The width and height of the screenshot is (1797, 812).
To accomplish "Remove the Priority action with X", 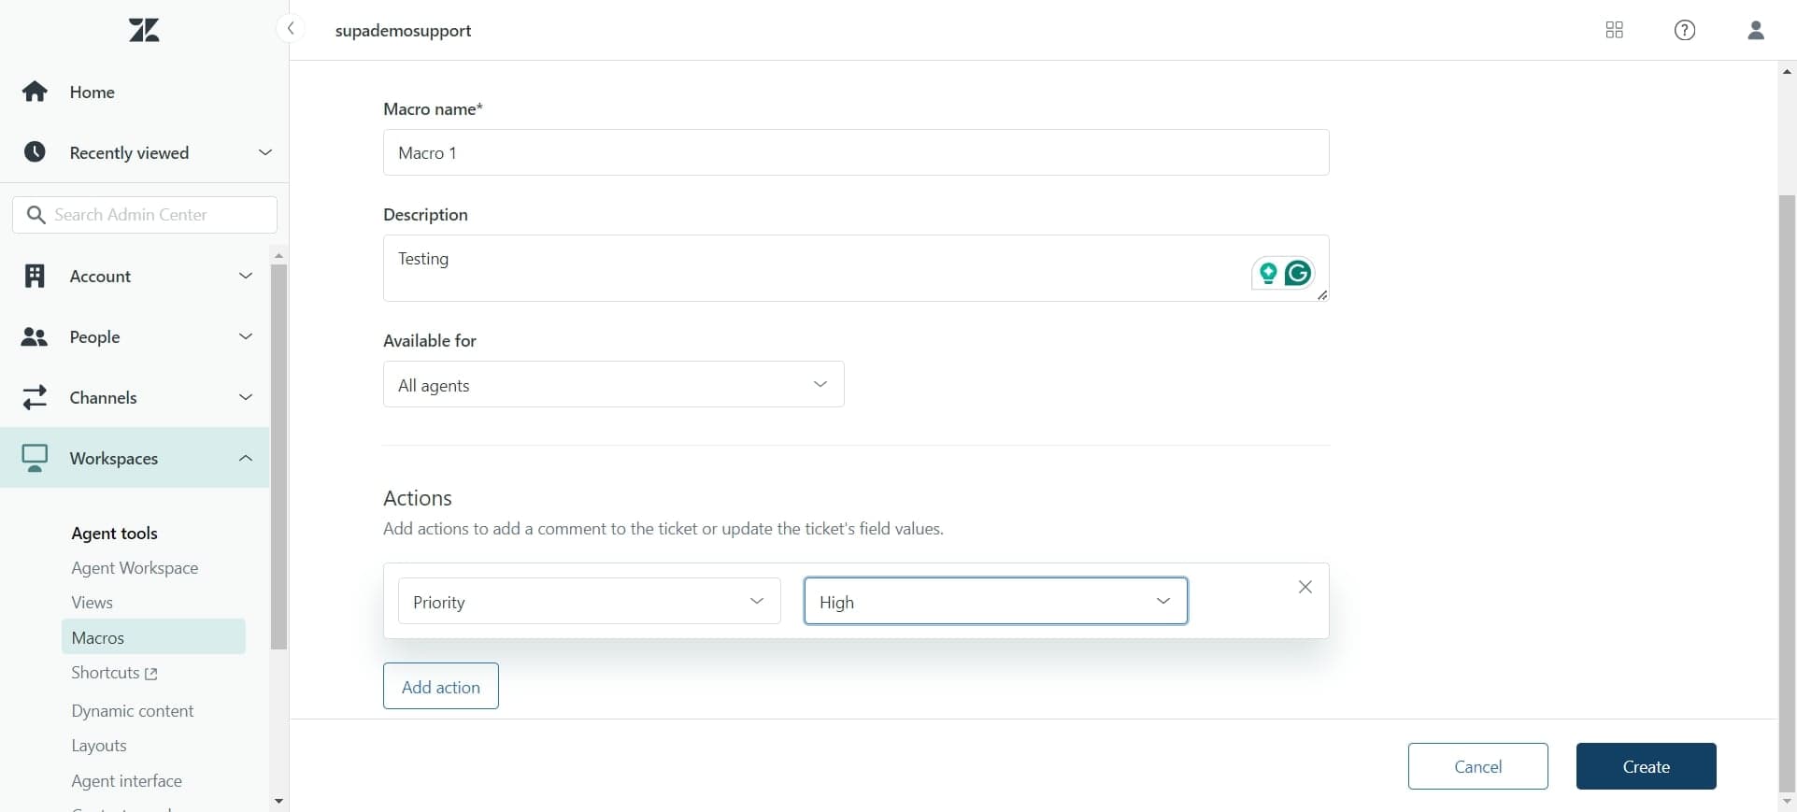I will coord(1305,587).
